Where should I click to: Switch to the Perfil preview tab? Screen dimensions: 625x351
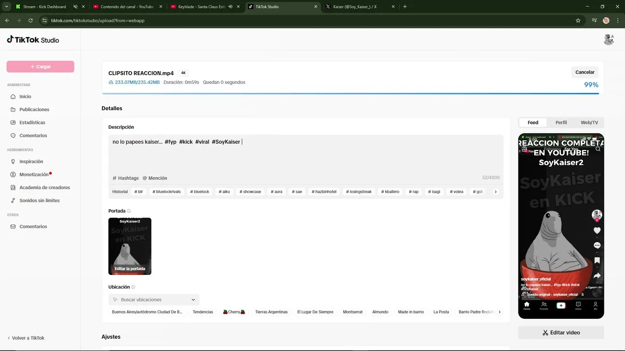[x=561, y=122]
